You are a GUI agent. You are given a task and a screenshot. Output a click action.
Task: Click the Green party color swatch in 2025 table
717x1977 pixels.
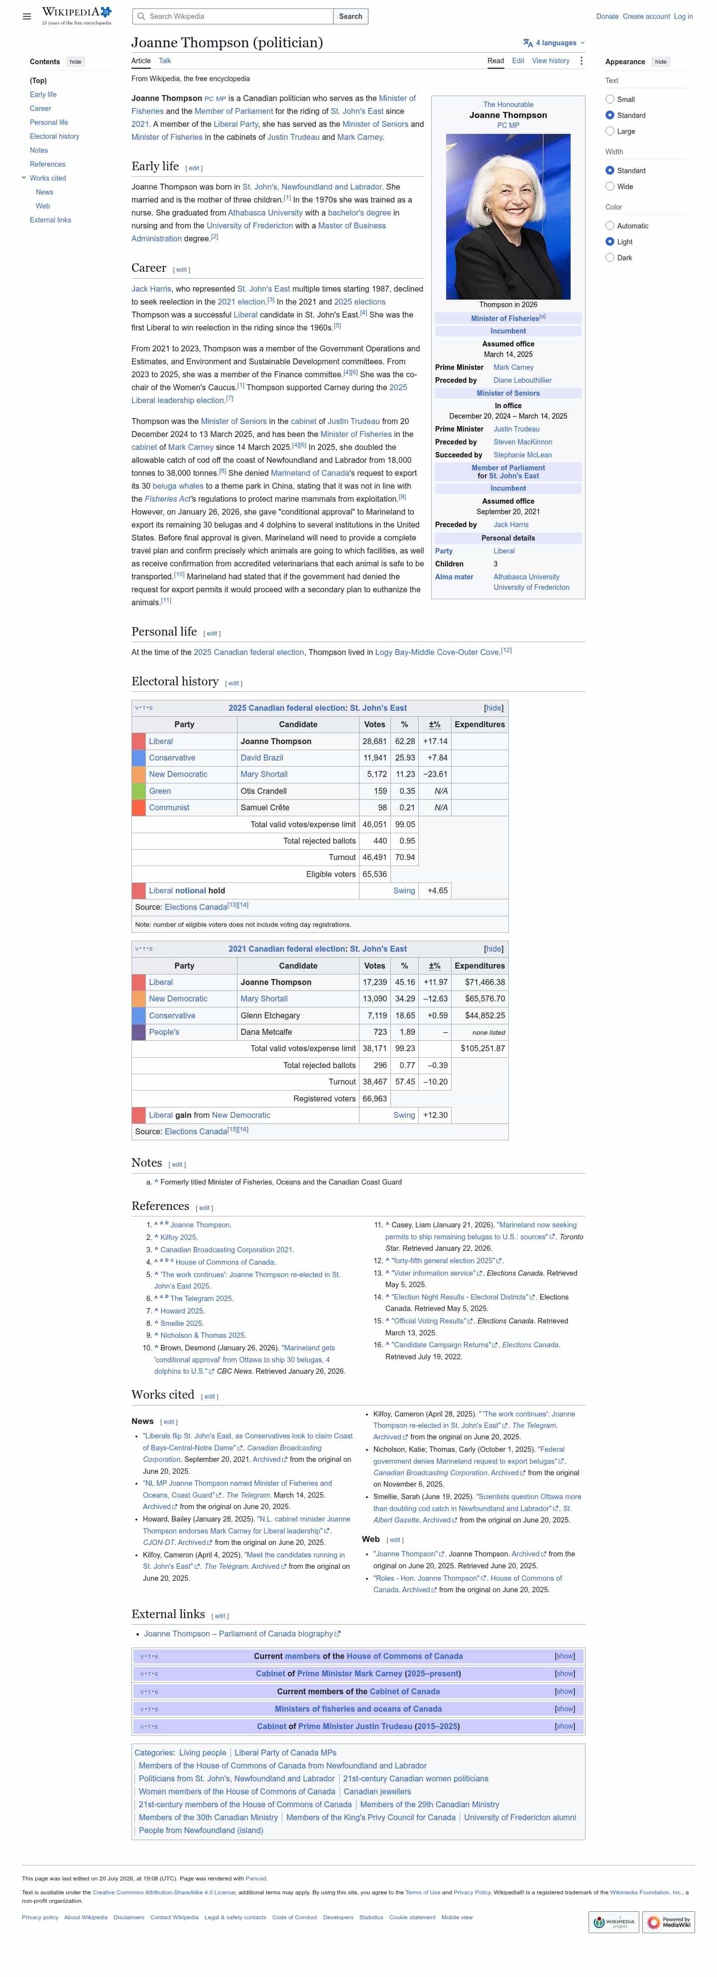click(x=139, y=791)
